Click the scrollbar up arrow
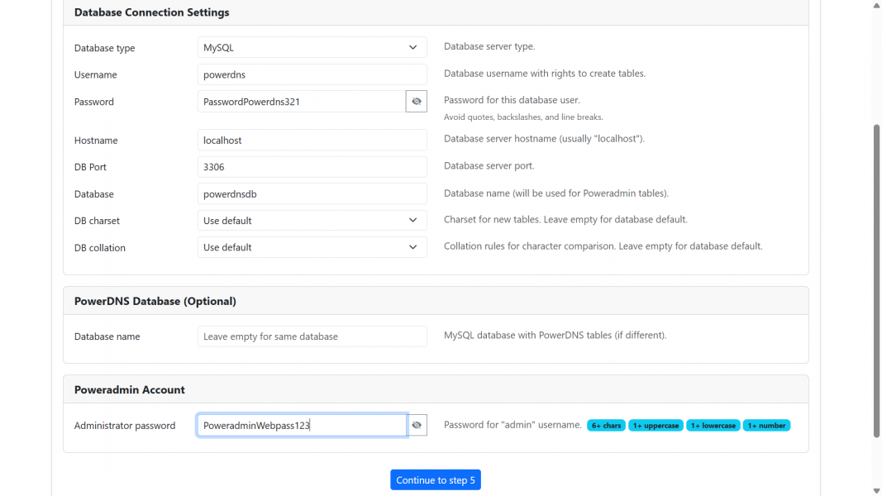 pos(876,5)
